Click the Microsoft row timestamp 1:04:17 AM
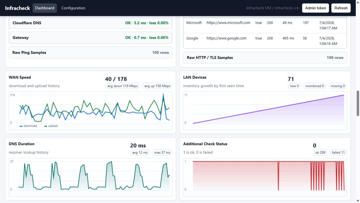This screenshot has width=360, height=203. (x=328, y=25)
